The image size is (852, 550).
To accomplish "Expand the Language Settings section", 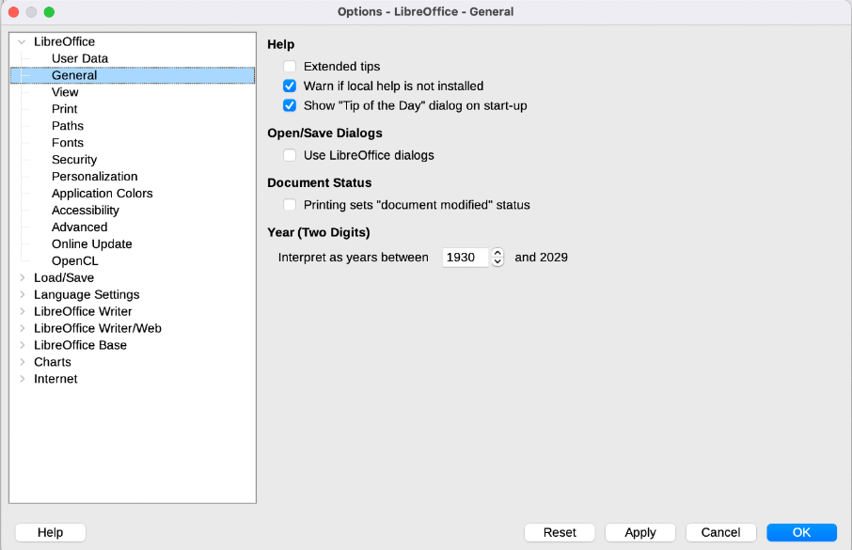I will (23, 294).
